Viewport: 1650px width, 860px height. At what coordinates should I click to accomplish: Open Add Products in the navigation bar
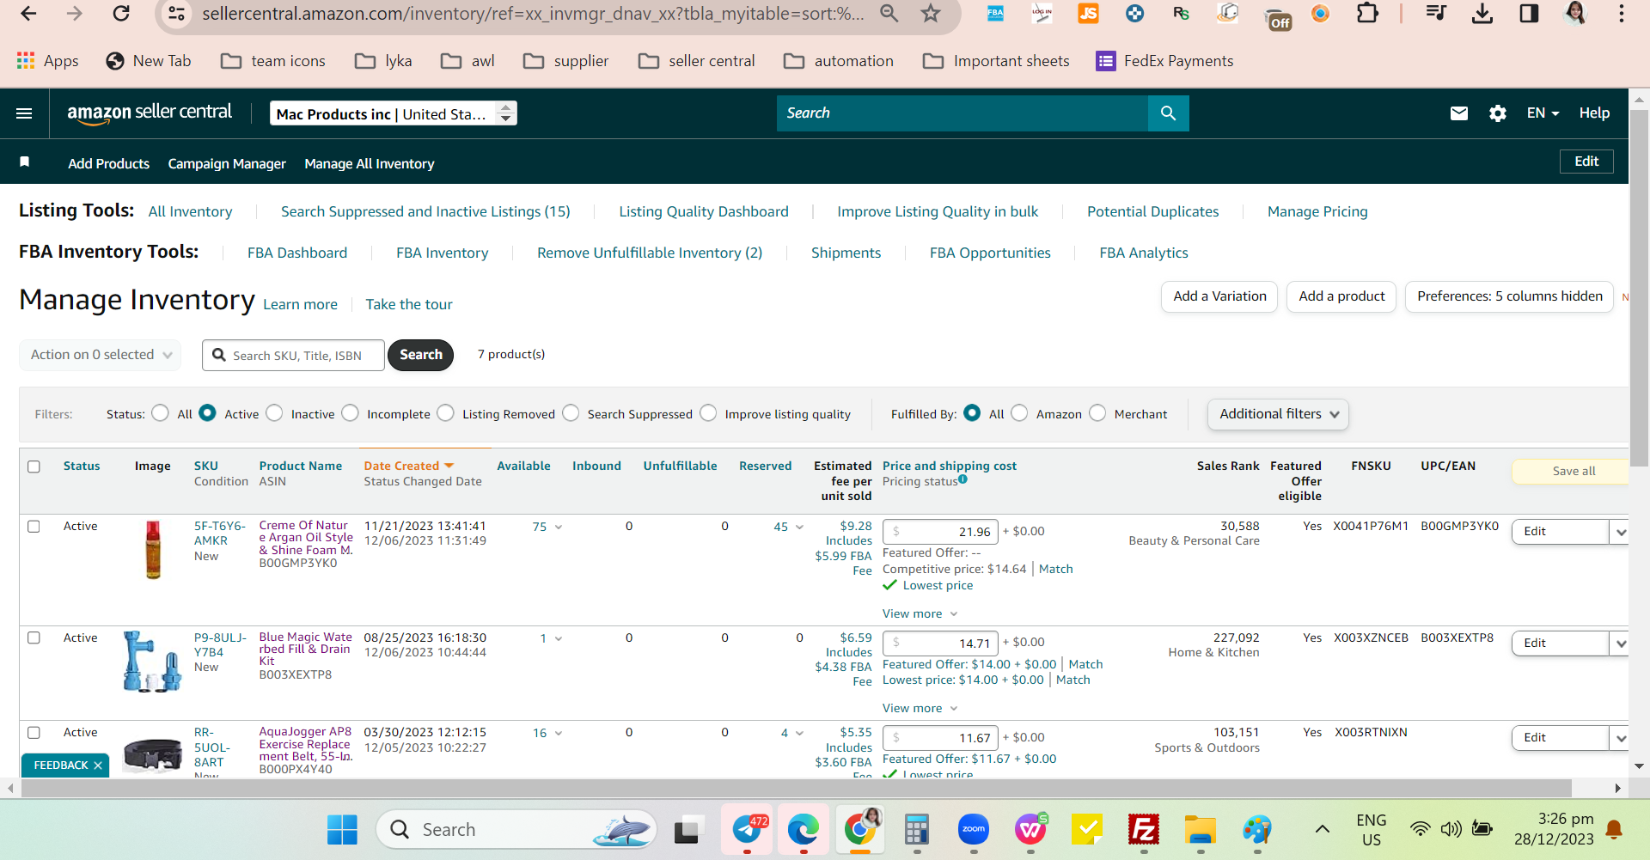109,163
